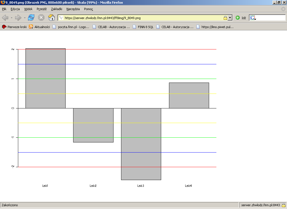The image size is (287, 209).
Task: Open the Zakładki menu
Action: [x=56, y=9]
